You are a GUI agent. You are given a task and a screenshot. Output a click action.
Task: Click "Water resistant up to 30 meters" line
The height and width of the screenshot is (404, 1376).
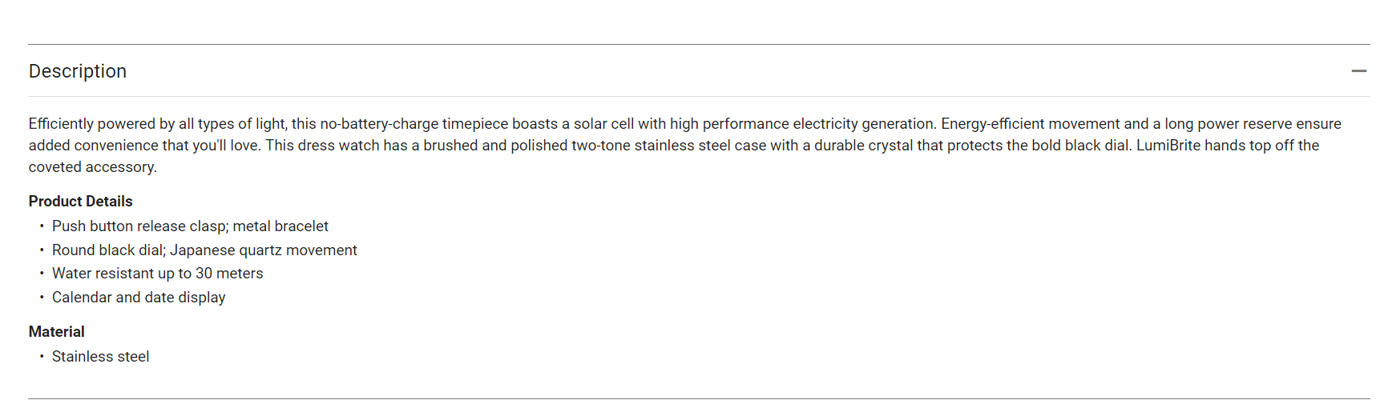point(157,274)
